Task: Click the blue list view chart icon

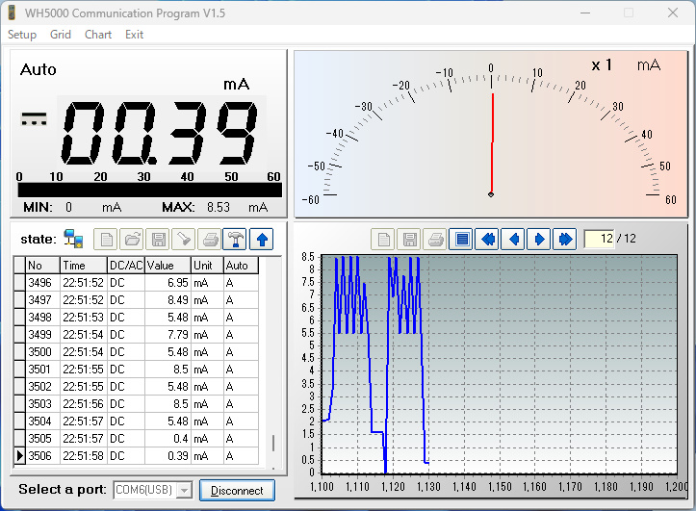Action: 461,239
